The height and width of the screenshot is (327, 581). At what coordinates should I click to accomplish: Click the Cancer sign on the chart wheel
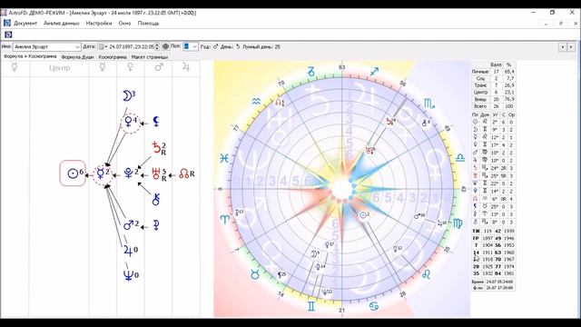[x=374, y=306]
